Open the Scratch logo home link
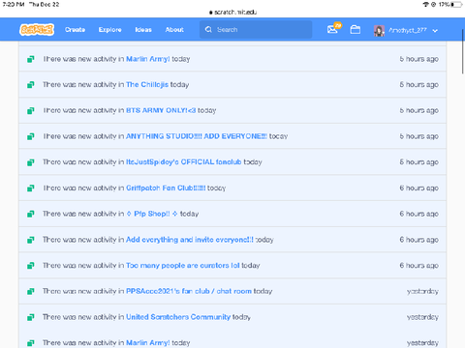Viewport: 465px width, 348px height. tap(37, 30)
